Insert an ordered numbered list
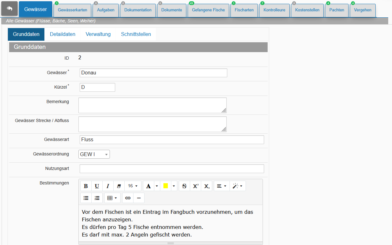This screenshot has width=392, height=245. pos(97,198)
